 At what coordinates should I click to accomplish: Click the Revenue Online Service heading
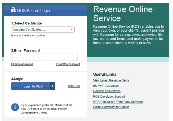(123, 14)
